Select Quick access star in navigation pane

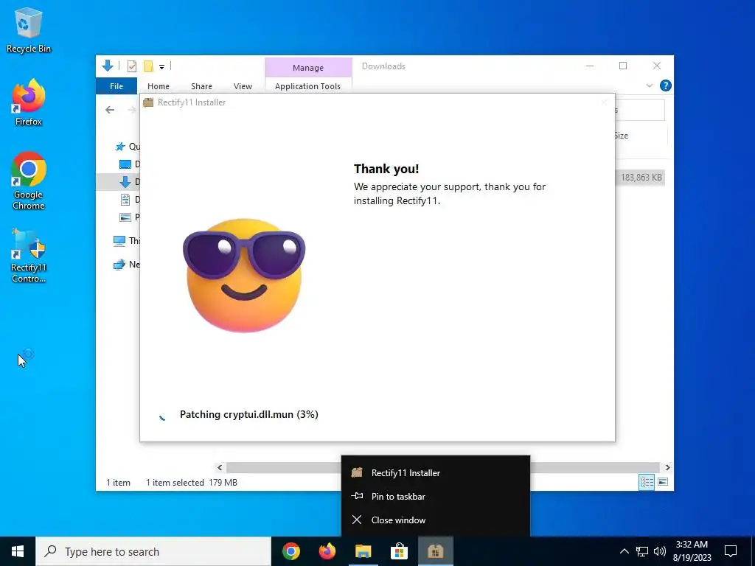(120, 147)
